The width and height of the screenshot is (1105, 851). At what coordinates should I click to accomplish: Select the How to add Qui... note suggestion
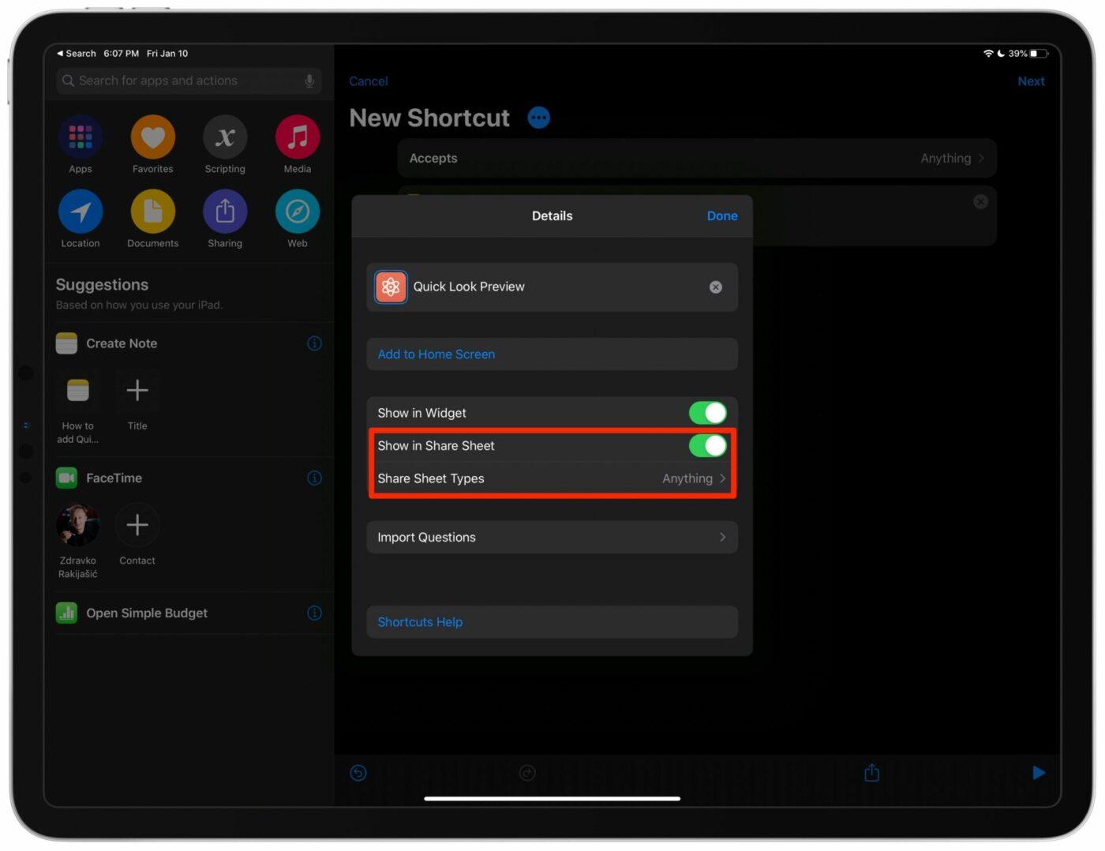[x=77, y=390]
